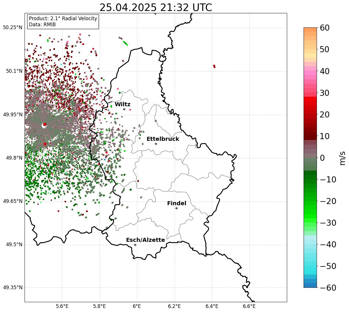This screenshot has width=349, height=312.
Task: Click the 'm/s' colorbar unit label
Action: click(343, 158)
